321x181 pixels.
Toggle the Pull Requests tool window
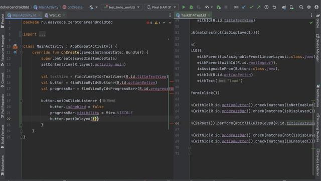point(3,106)
